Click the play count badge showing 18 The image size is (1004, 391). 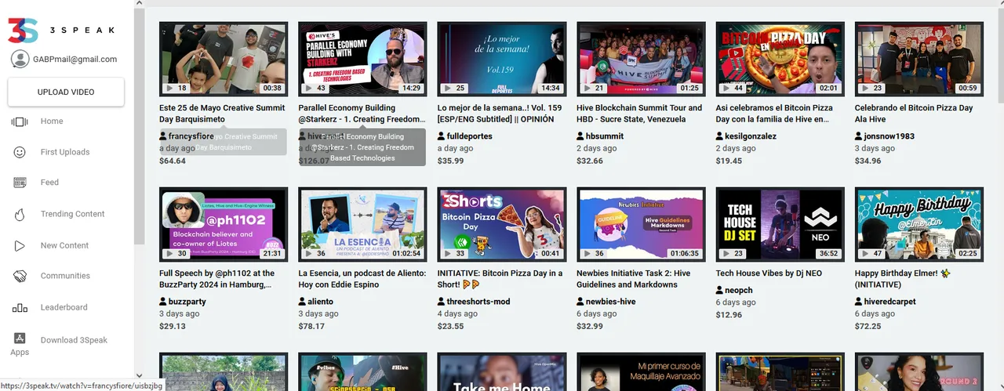pyautogui.click(x=176, y=89)
